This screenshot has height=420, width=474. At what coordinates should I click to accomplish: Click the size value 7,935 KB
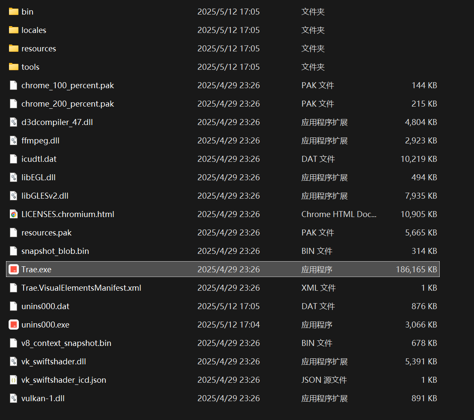click(x=421, y=196)
